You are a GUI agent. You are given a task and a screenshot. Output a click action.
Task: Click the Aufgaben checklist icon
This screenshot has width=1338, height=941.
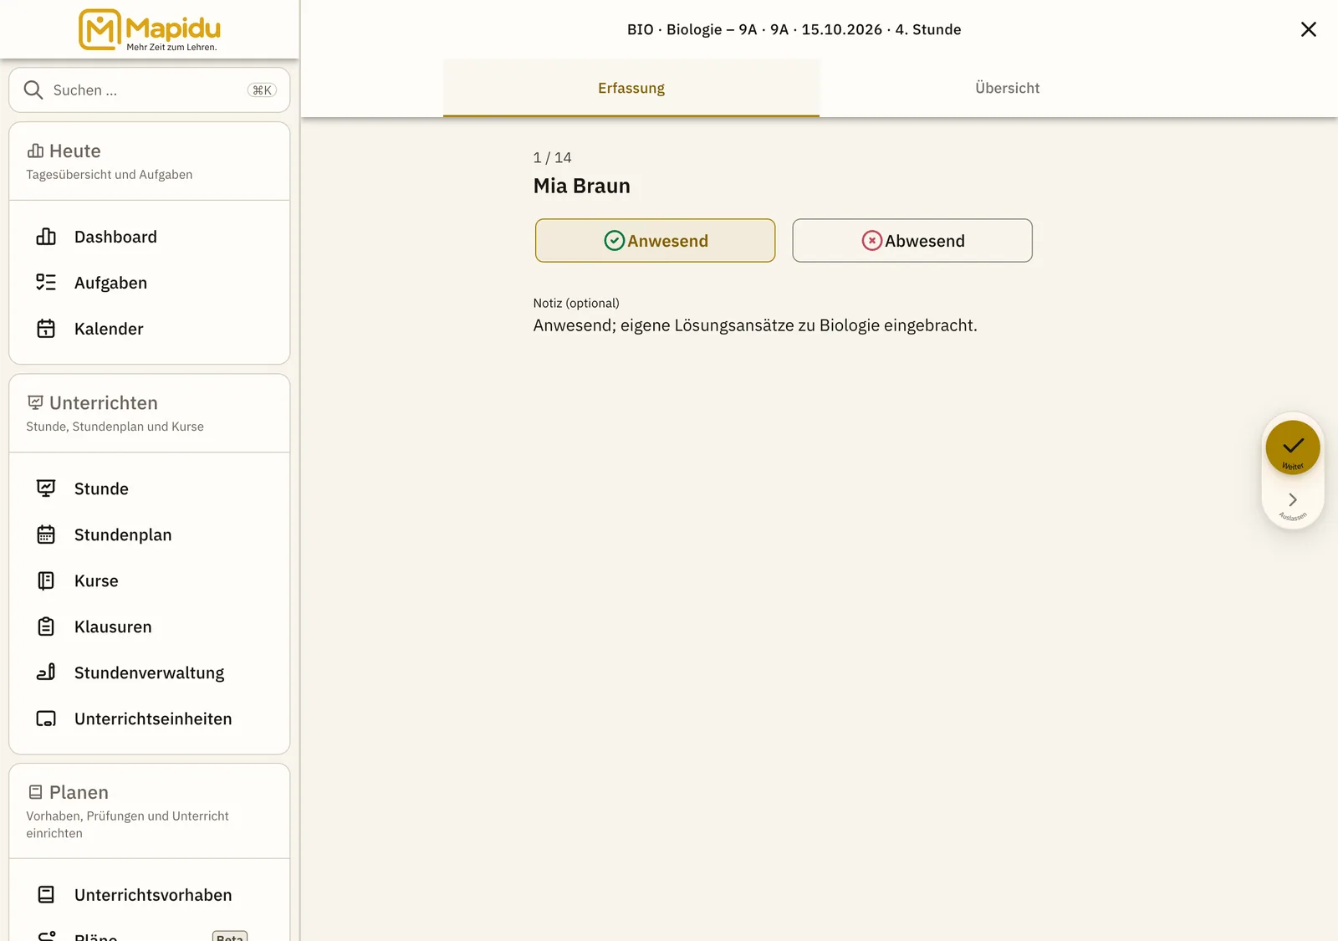pyautogui.click(x=46, y=283)
